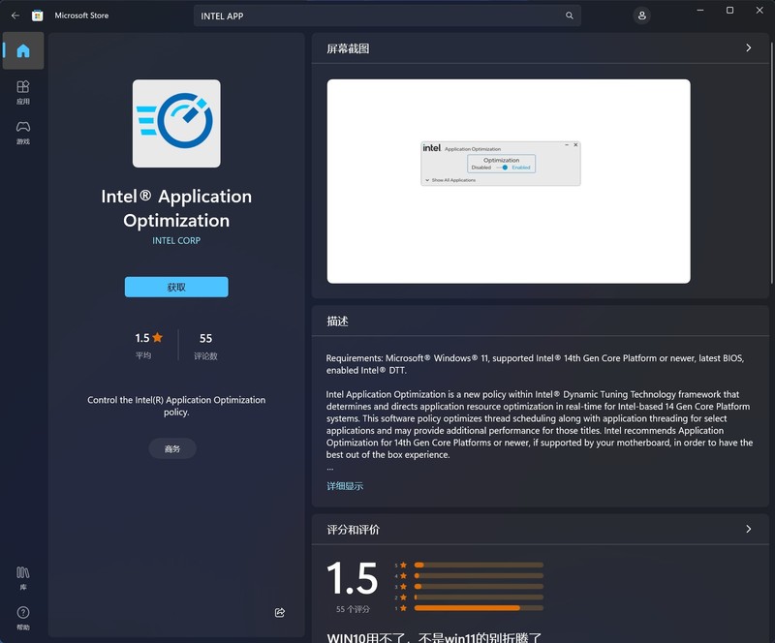Click the Intel Application Optimization app icon
The height and width of the screenshot is (643, 775).
point(176,124)
